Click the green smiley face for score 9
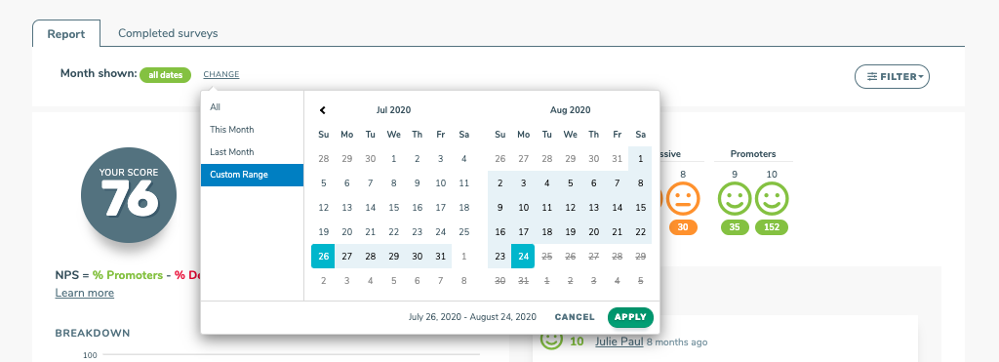Screen dimensions: 999x362 click(735, 199)
